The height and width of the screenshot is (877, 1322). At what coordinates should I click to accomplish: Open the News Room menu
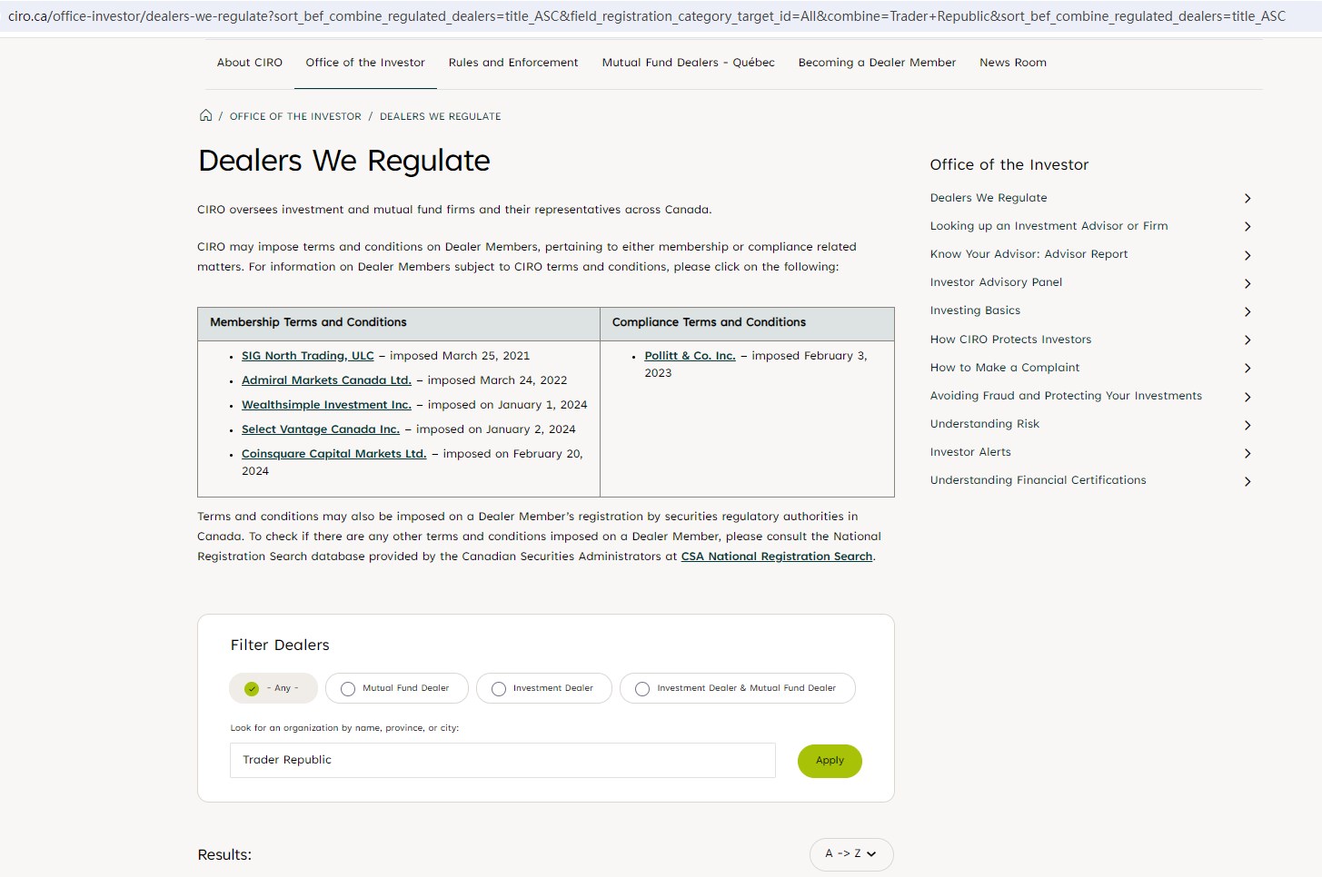pos(1013,63)
